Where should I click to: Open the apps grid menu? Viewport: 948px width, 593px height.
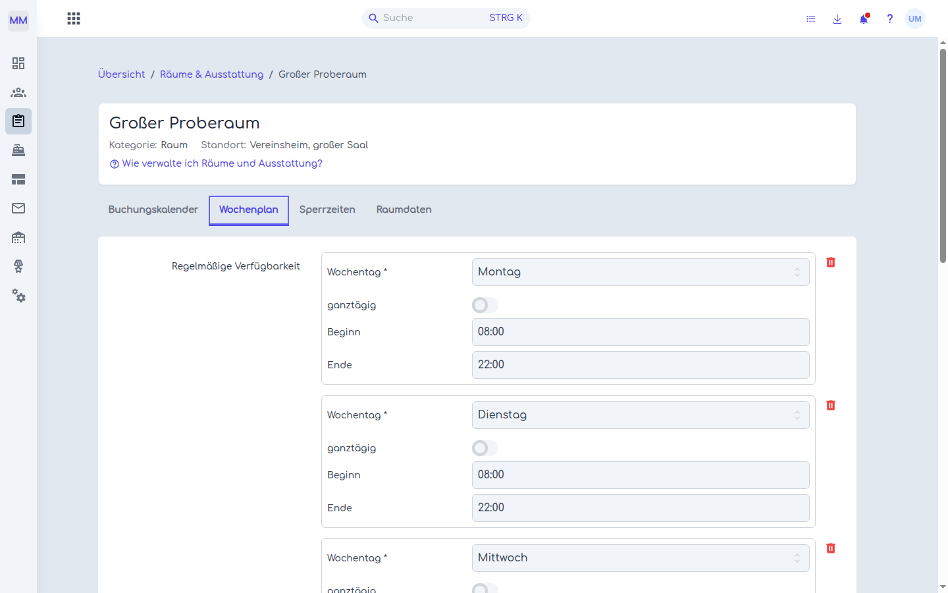tap(74, 18)
